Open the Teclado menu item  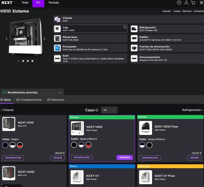54,3
